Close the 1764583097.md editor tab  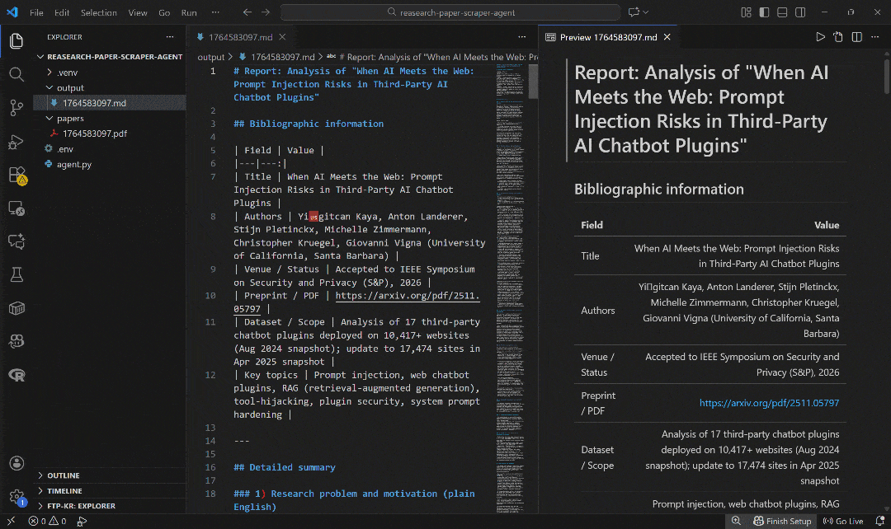point(282,37)
